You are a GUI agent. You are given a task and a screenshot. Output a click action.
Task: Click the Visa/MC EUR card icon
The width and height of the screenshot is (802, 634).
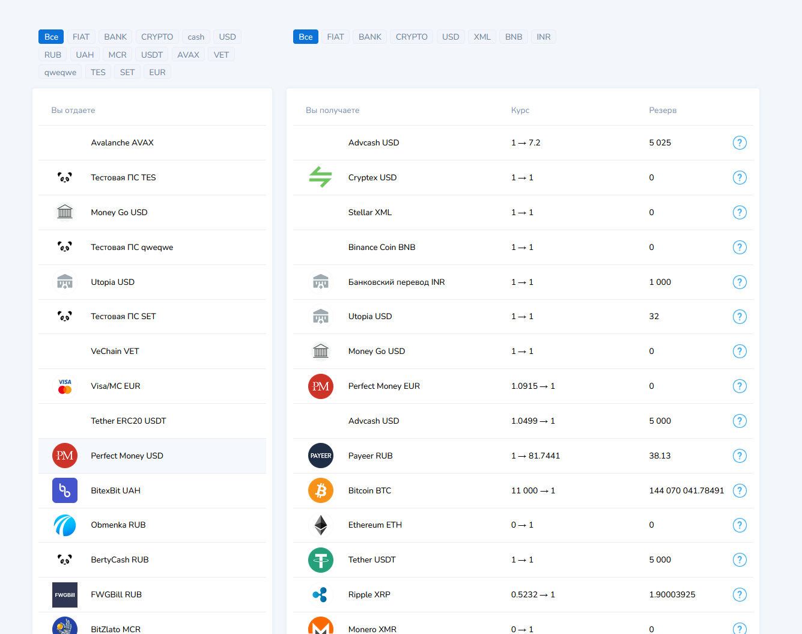pos(65,386)
